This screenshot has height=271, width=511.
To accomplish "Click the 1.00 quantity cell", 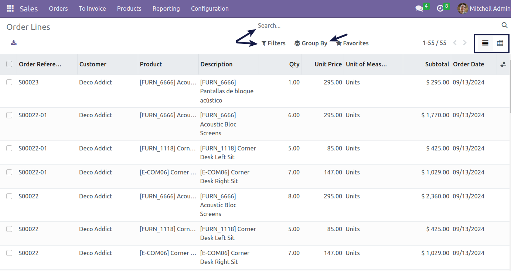I will pyautogui.click(x=294, y=82).
